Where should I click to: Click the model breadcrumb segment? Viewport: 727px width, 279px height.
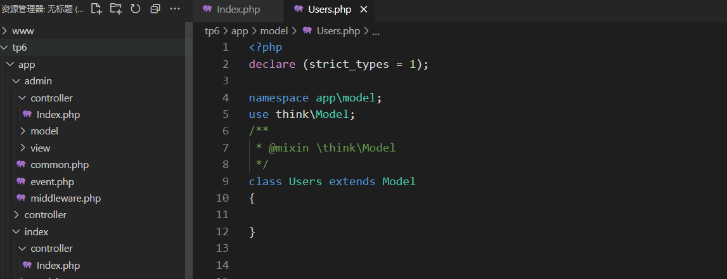(274, 31)
